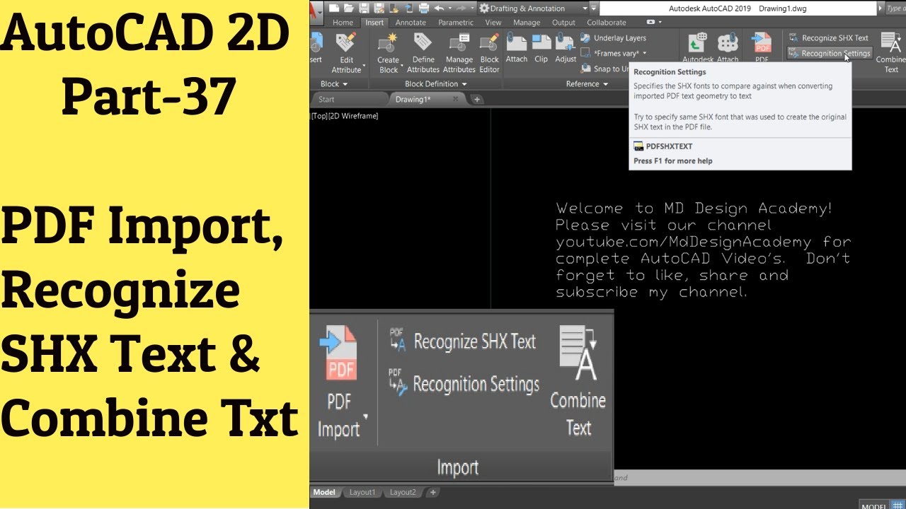The width and height of the screenshot is (906, 509).
Task: Switch to the Home ribbon tab
Action: pyautogui.click(x=343, y=23)
